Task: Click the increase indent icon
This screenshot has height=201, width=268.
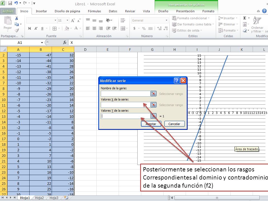Action: [x=114, y=28]
